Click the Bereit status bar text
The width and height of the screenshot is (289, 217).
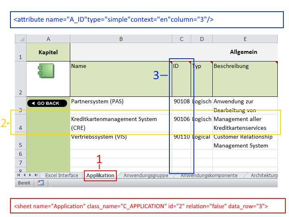[x=24, y=183]
